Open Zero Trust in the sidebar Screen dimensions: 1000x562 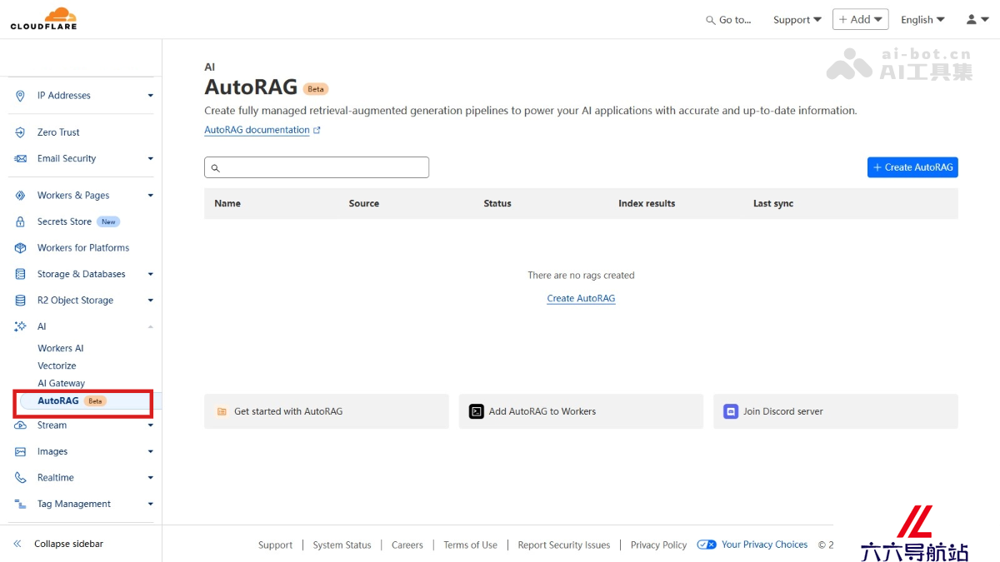coord(58,132)
